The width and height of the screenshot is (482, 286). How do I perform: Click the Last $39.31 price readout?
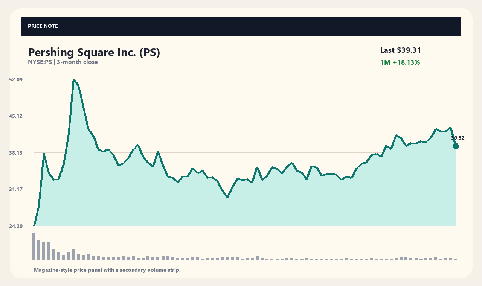point(401,50)
